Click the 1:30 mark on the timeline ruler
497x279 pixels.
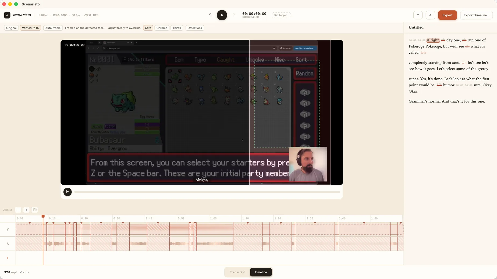coord(310,218)
